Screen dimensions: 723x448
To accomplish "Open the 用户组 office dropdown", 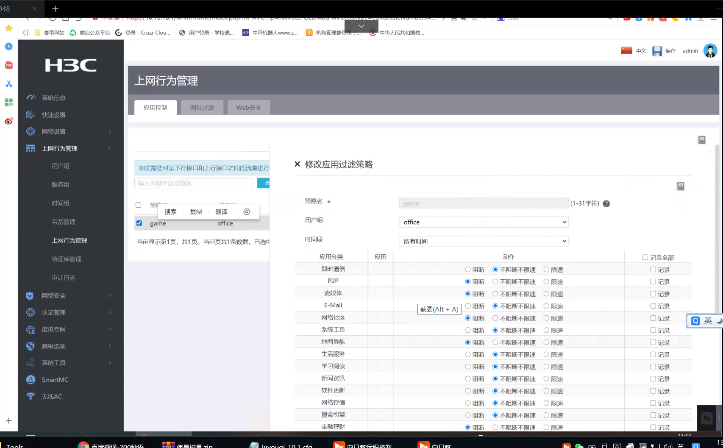I will pos(483,222).
